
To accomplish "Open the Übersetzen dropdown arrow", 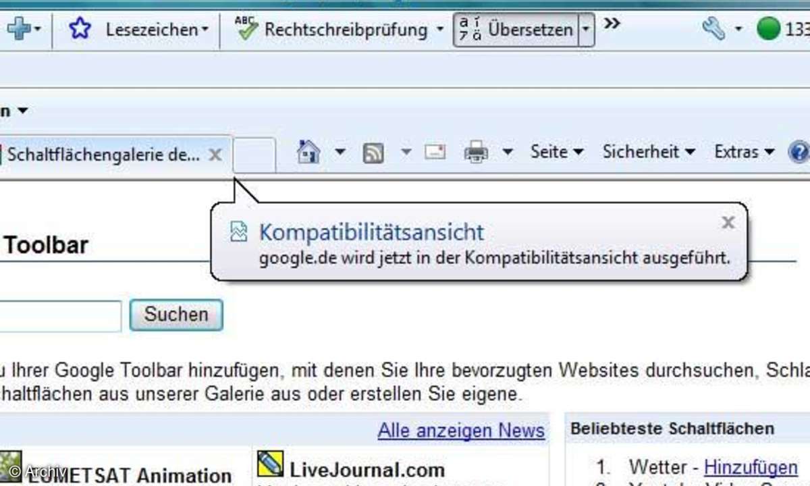I will coord(587,30).
